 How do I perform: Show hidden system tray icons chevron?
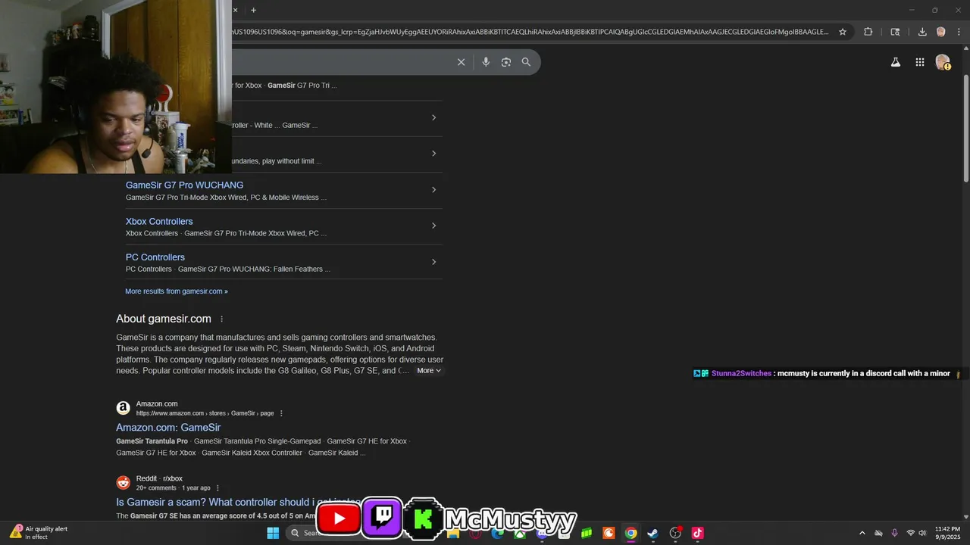point(862,533)
